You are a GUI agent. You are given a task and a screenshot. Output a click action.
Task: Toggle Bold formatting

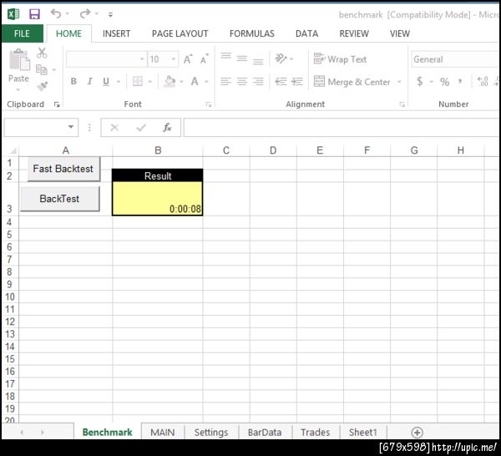coord(73,82)
